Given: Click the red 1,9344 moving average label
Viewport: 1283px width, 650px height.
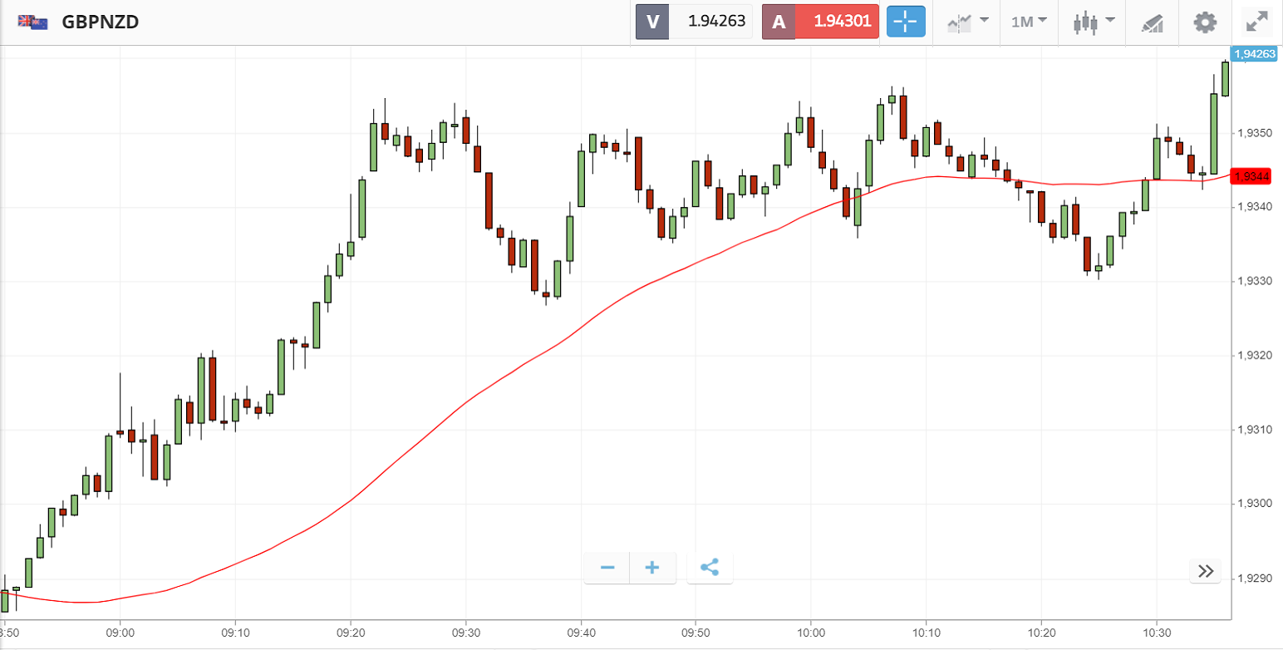Looking at the screenshot, I should click(x=1251, y=176).
